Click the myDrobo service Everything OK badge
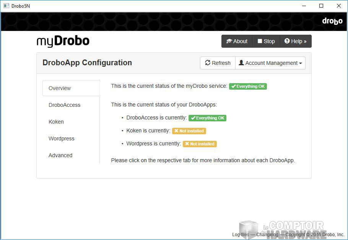Viewport: 348px width, 240px height. 248,86
